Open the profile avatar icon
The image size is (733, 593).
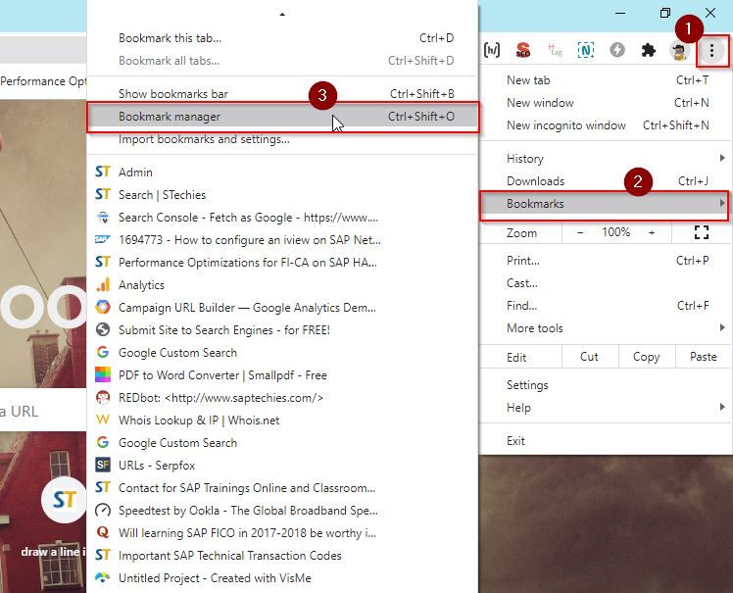coord(679,51)
